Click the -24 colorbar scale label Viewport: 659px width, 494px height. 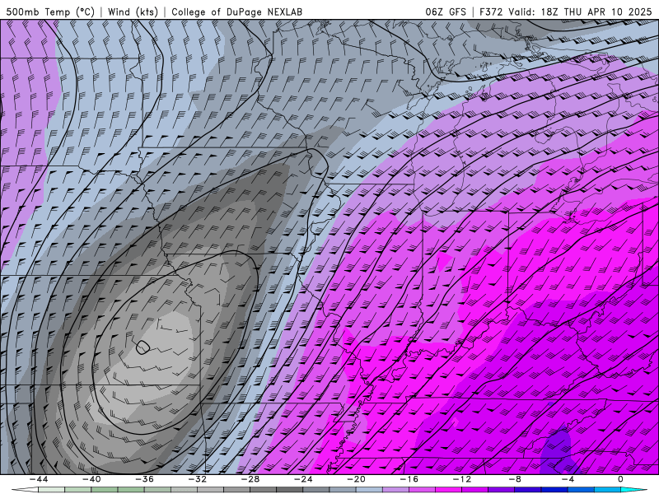pyautogui.click(x=303, y=479)
